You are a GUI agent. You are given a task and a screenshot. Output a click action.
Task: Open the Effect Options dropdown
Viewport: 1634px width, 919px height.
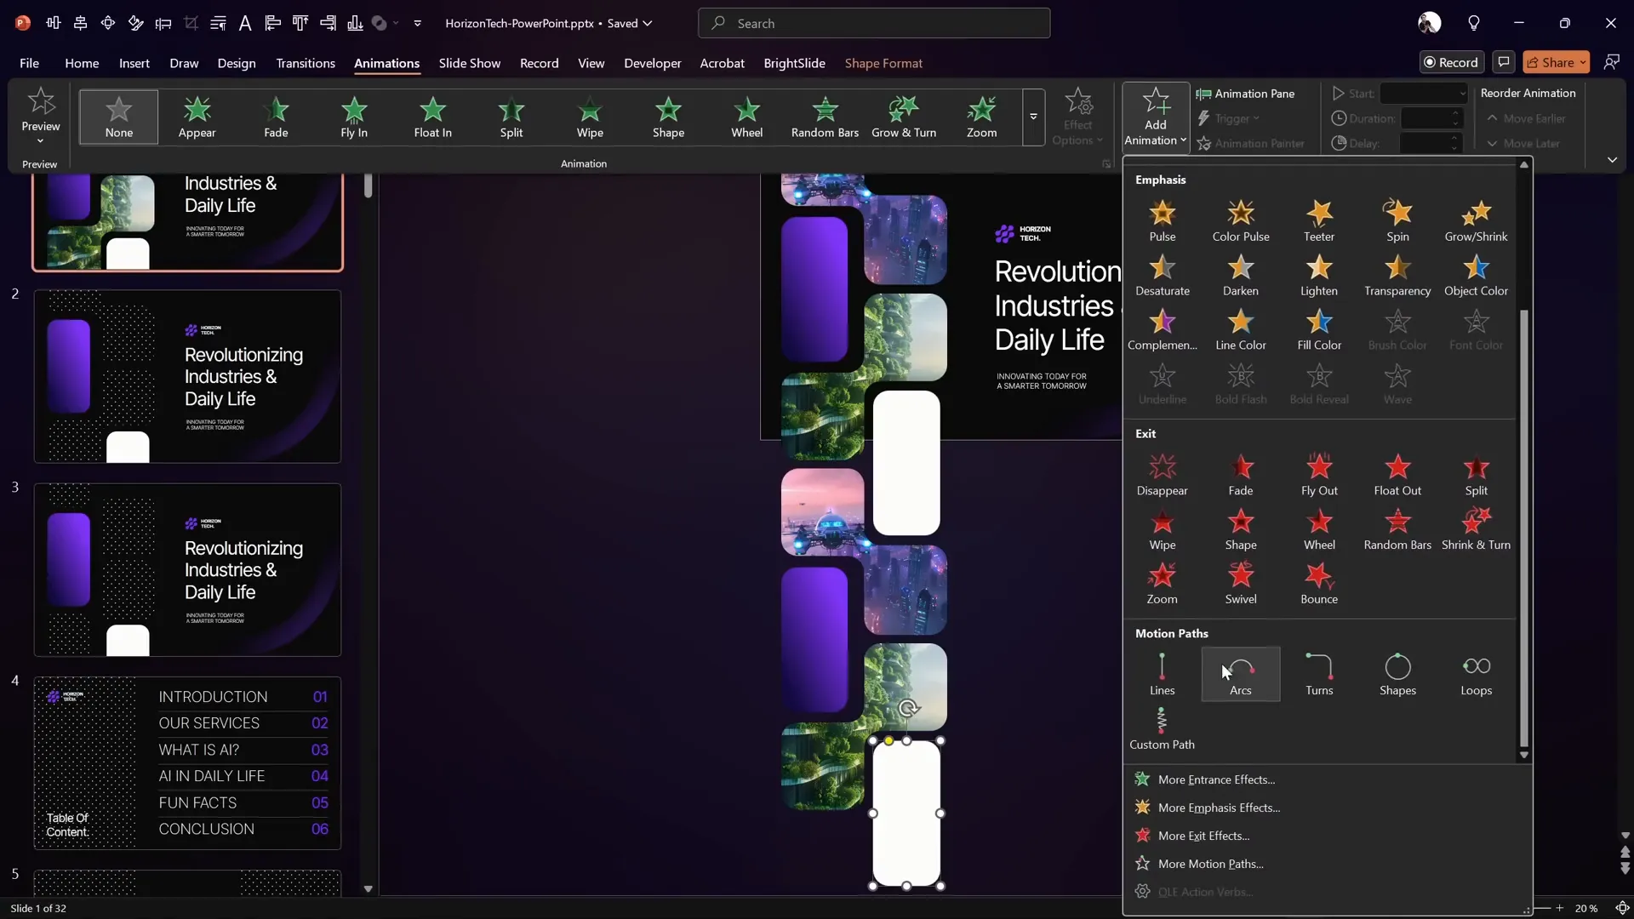click(1078, 117)
